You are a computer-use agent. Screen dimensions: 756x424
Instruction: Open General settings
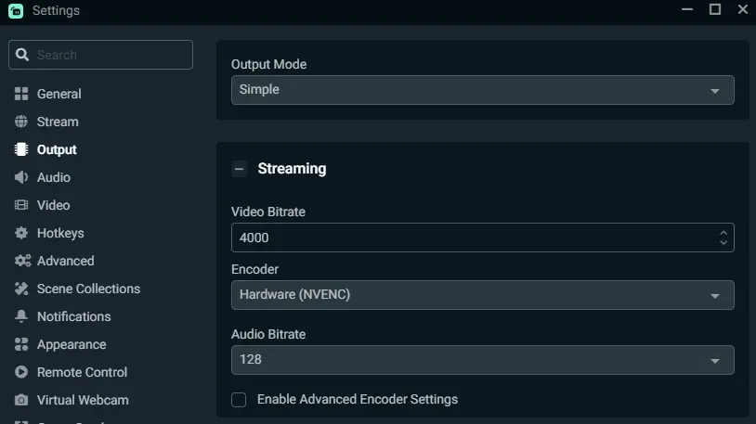[x=59, y=94]
